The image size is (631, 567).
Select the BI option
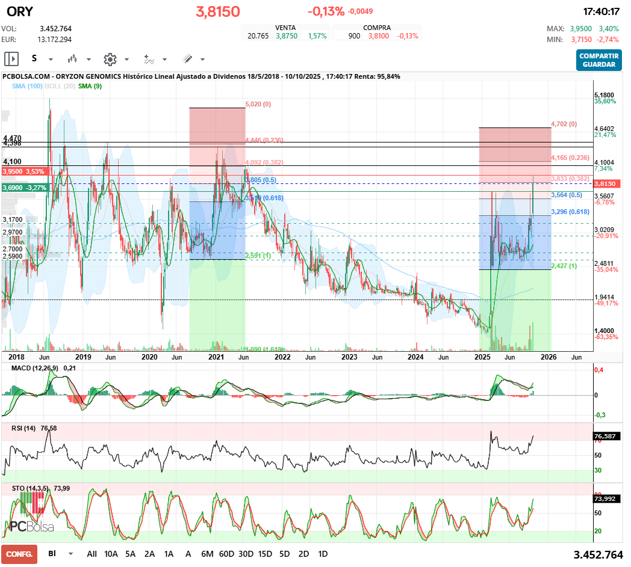click(x=52, y=553)
